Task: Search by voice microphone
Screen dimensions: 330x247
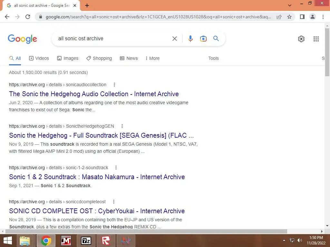Action: click(x=190, y=39)
